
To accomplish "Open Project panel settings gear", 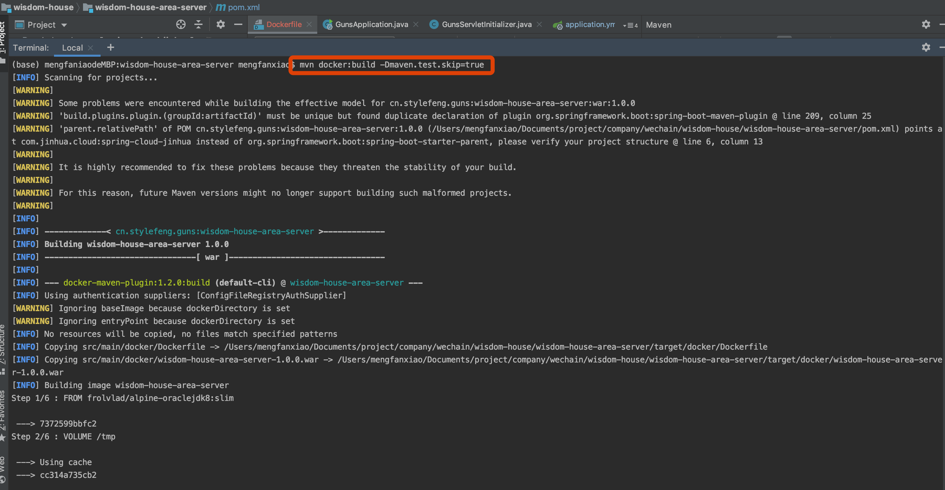I will click(x=220, y=25).
